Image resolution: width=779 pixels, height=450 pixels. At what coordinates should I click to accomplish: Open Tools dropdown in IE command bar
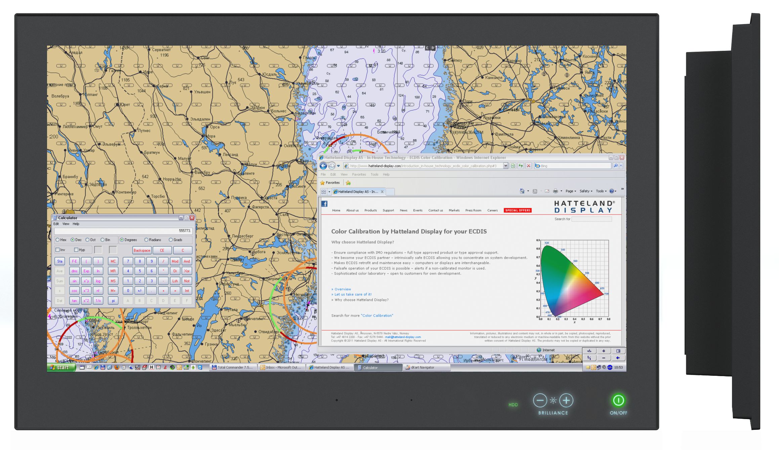coord(601,191)
